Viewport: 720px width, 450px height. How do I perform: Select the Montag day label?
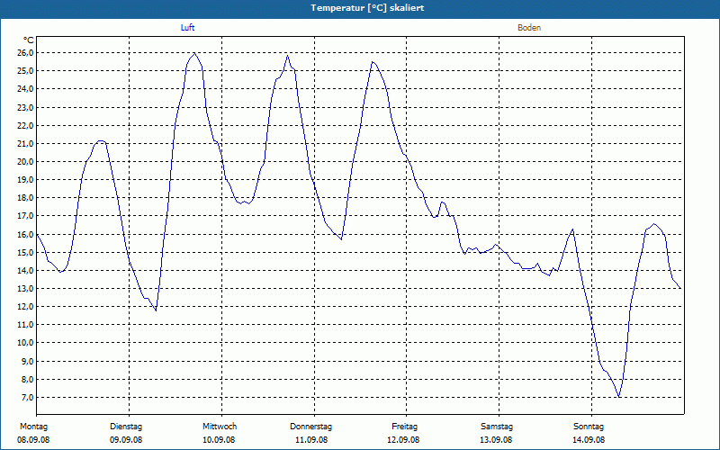(x=33, y=427)
